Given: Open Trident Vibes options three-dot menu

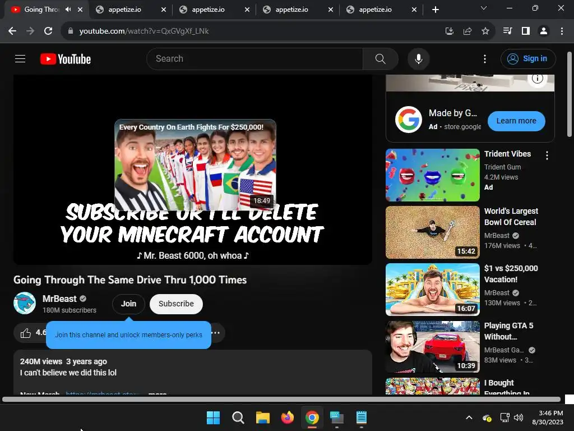Looking at the screenshot, I should (x=547, y=155).
